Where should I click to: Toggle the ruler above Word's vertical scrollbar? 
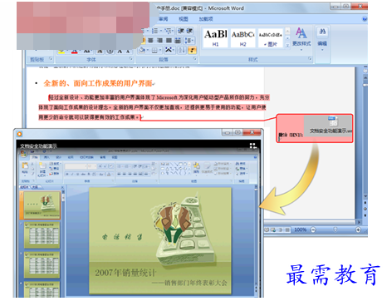(365, 71)
